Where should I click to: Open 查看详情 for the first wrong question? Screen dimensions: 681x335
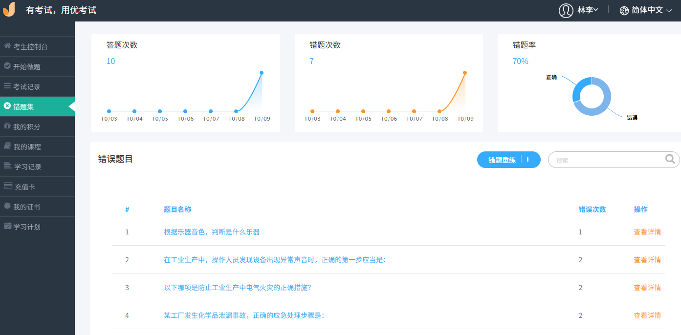(x=647, y=232)
